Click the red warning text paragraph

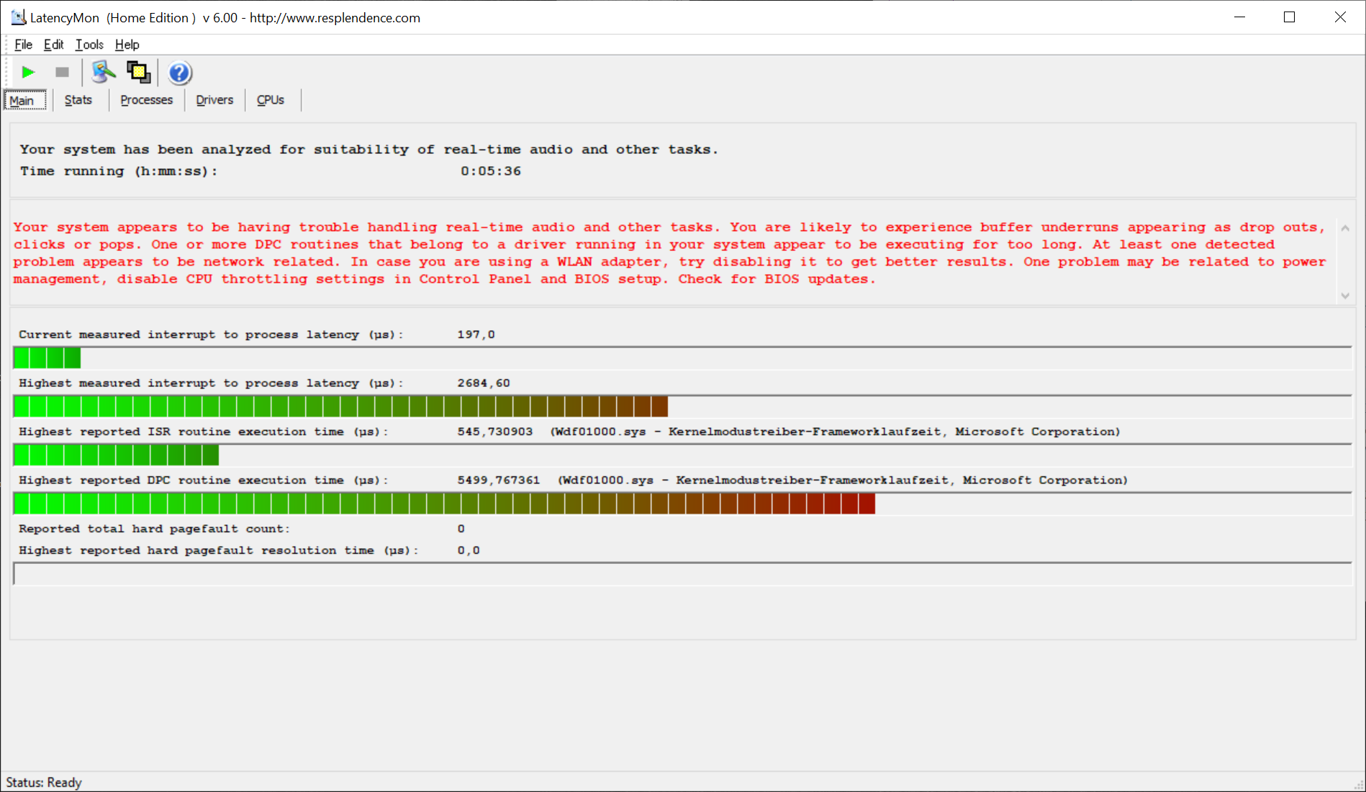tap(669, 253)
